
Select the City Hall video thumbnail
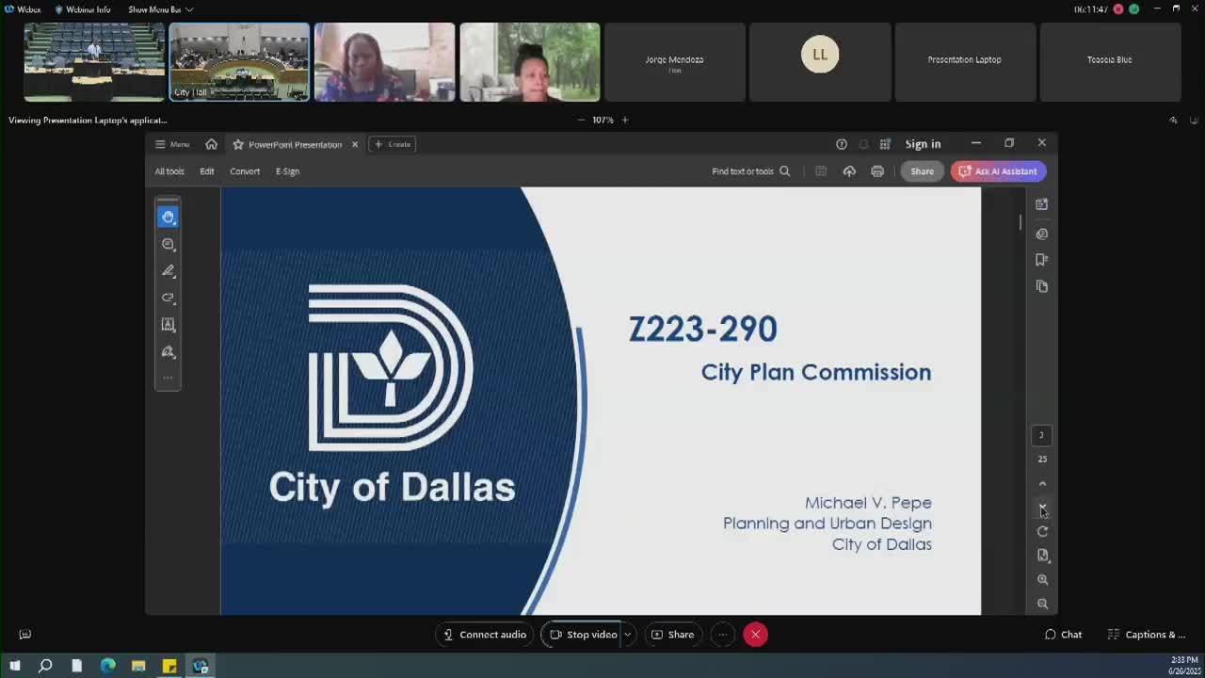tap(239, 62)
